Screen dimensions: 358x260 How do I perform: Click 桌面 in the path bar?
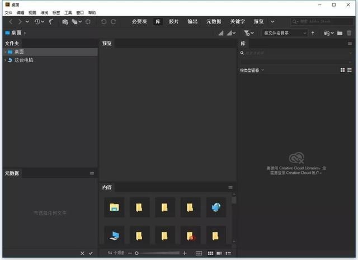click(x=16, y=33)
